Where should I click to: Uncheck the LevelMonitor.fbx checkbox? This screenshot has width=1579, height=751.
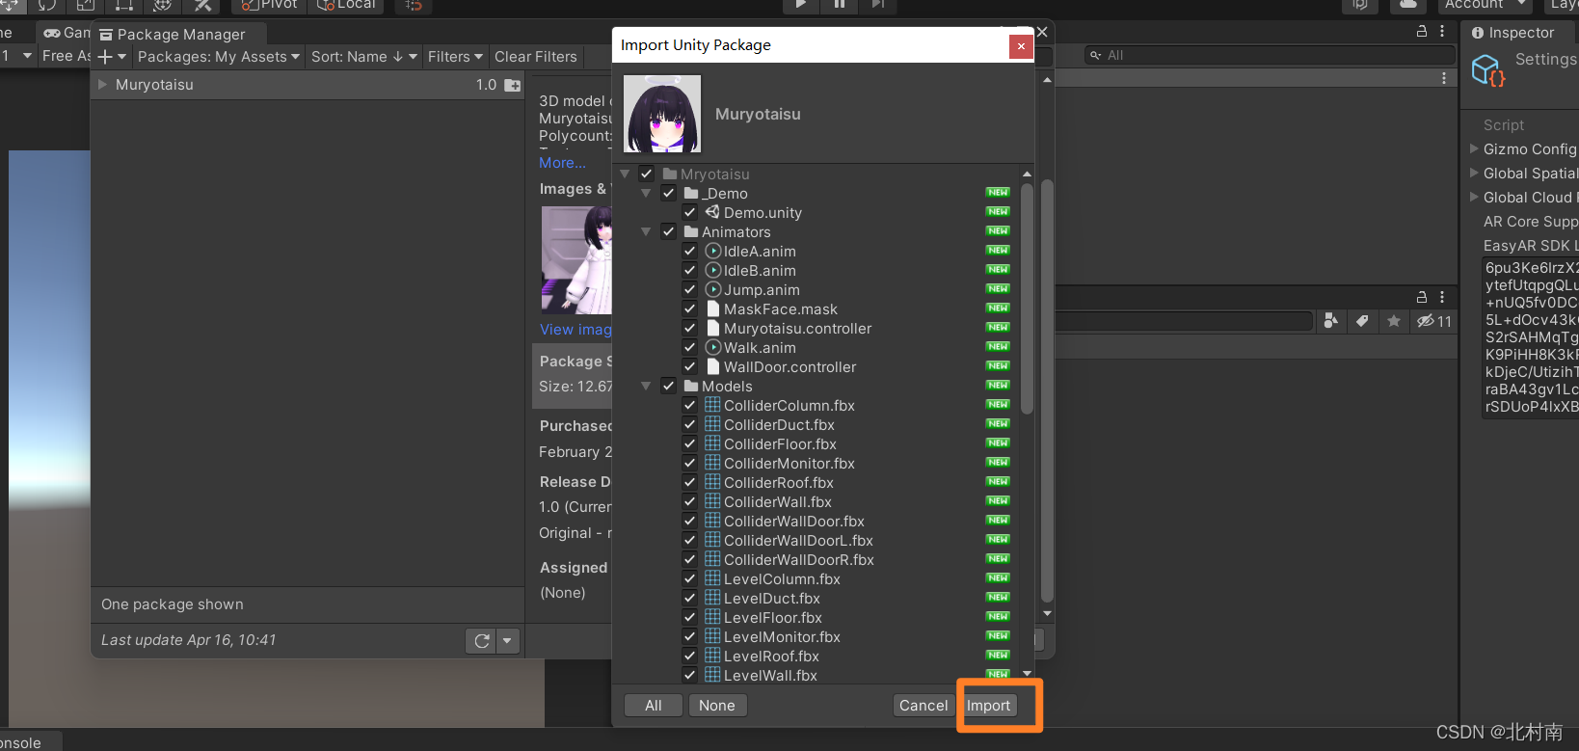coord(690,636)
